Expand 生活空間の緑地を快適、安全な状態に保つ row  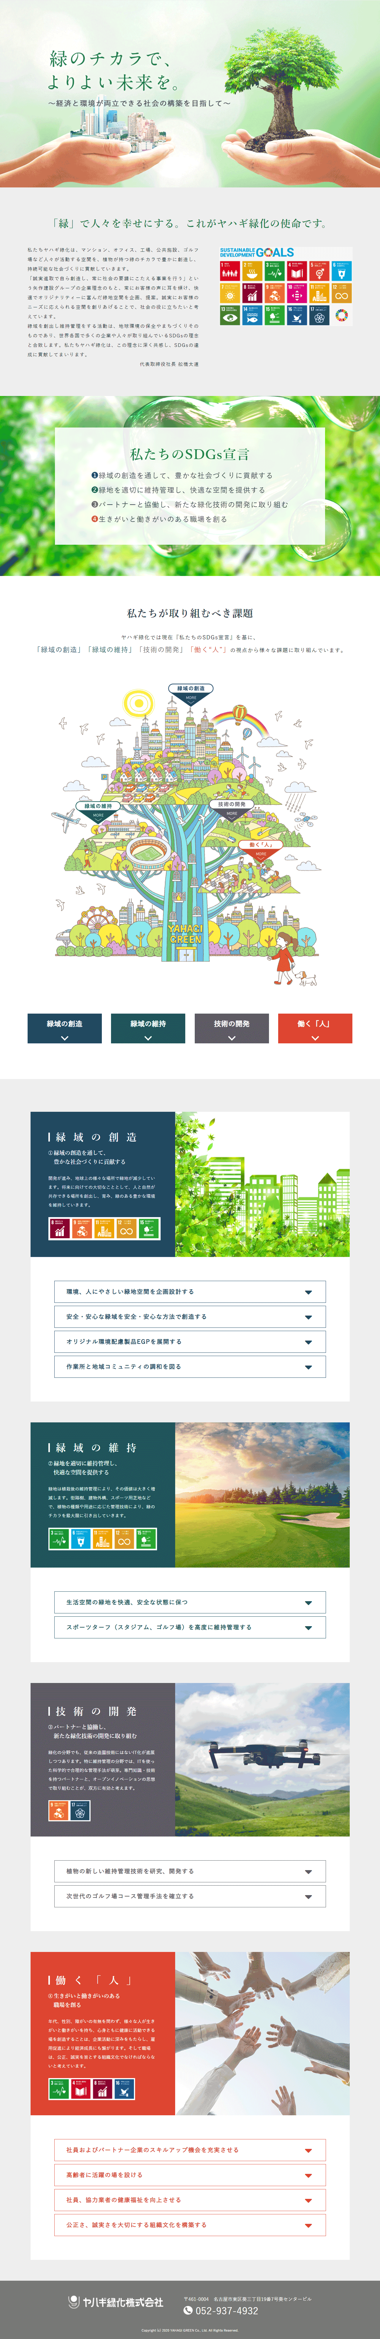coord(189,1603)
